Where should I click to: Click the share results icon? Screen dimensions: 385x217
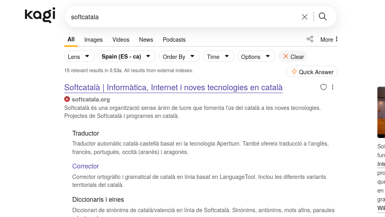coord(310,39)
